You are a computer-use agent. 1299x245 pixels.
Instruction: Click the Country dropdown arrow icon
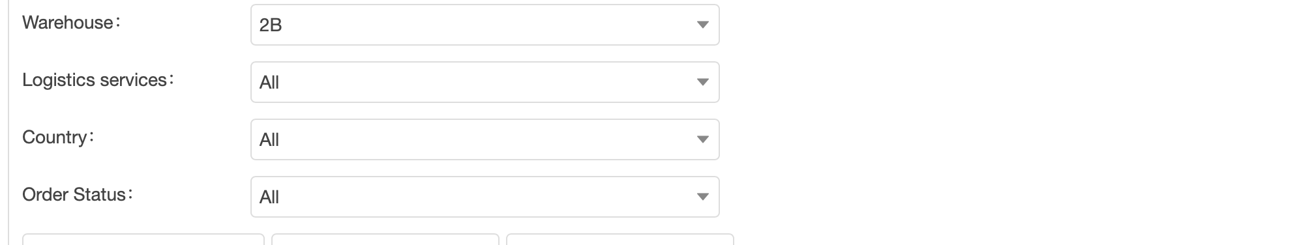[x=702, y=139]
